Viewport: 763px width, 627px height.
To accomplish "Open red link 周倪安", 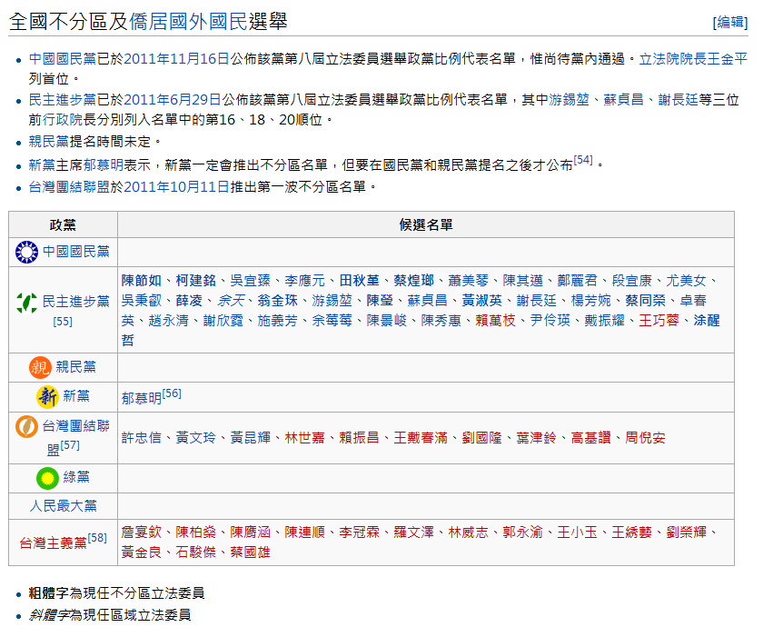I will click(646, 438).
